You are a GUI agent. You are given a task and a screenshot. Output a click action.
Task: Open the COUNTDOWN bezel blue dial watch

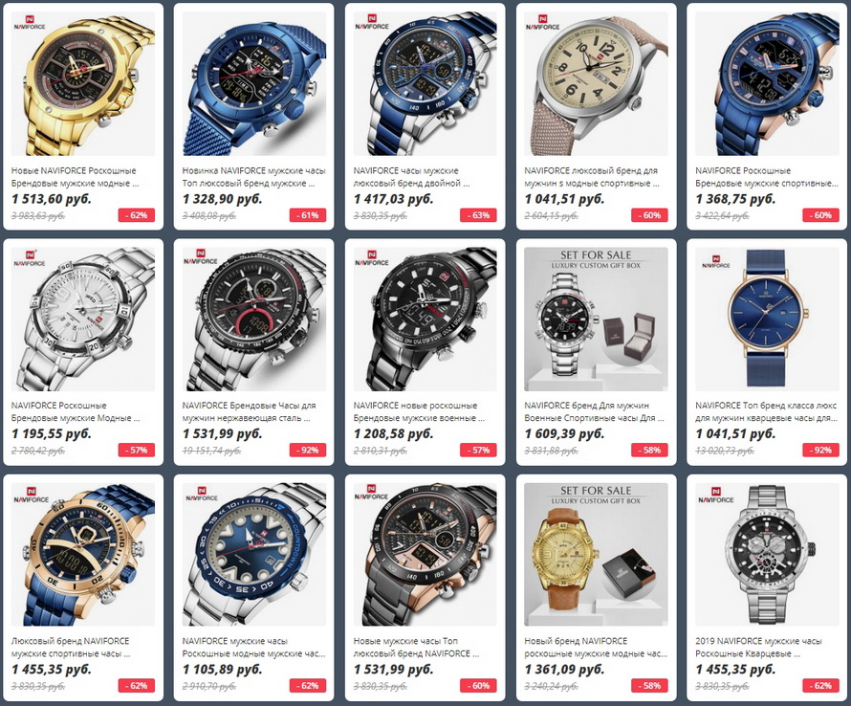[254, 555]
